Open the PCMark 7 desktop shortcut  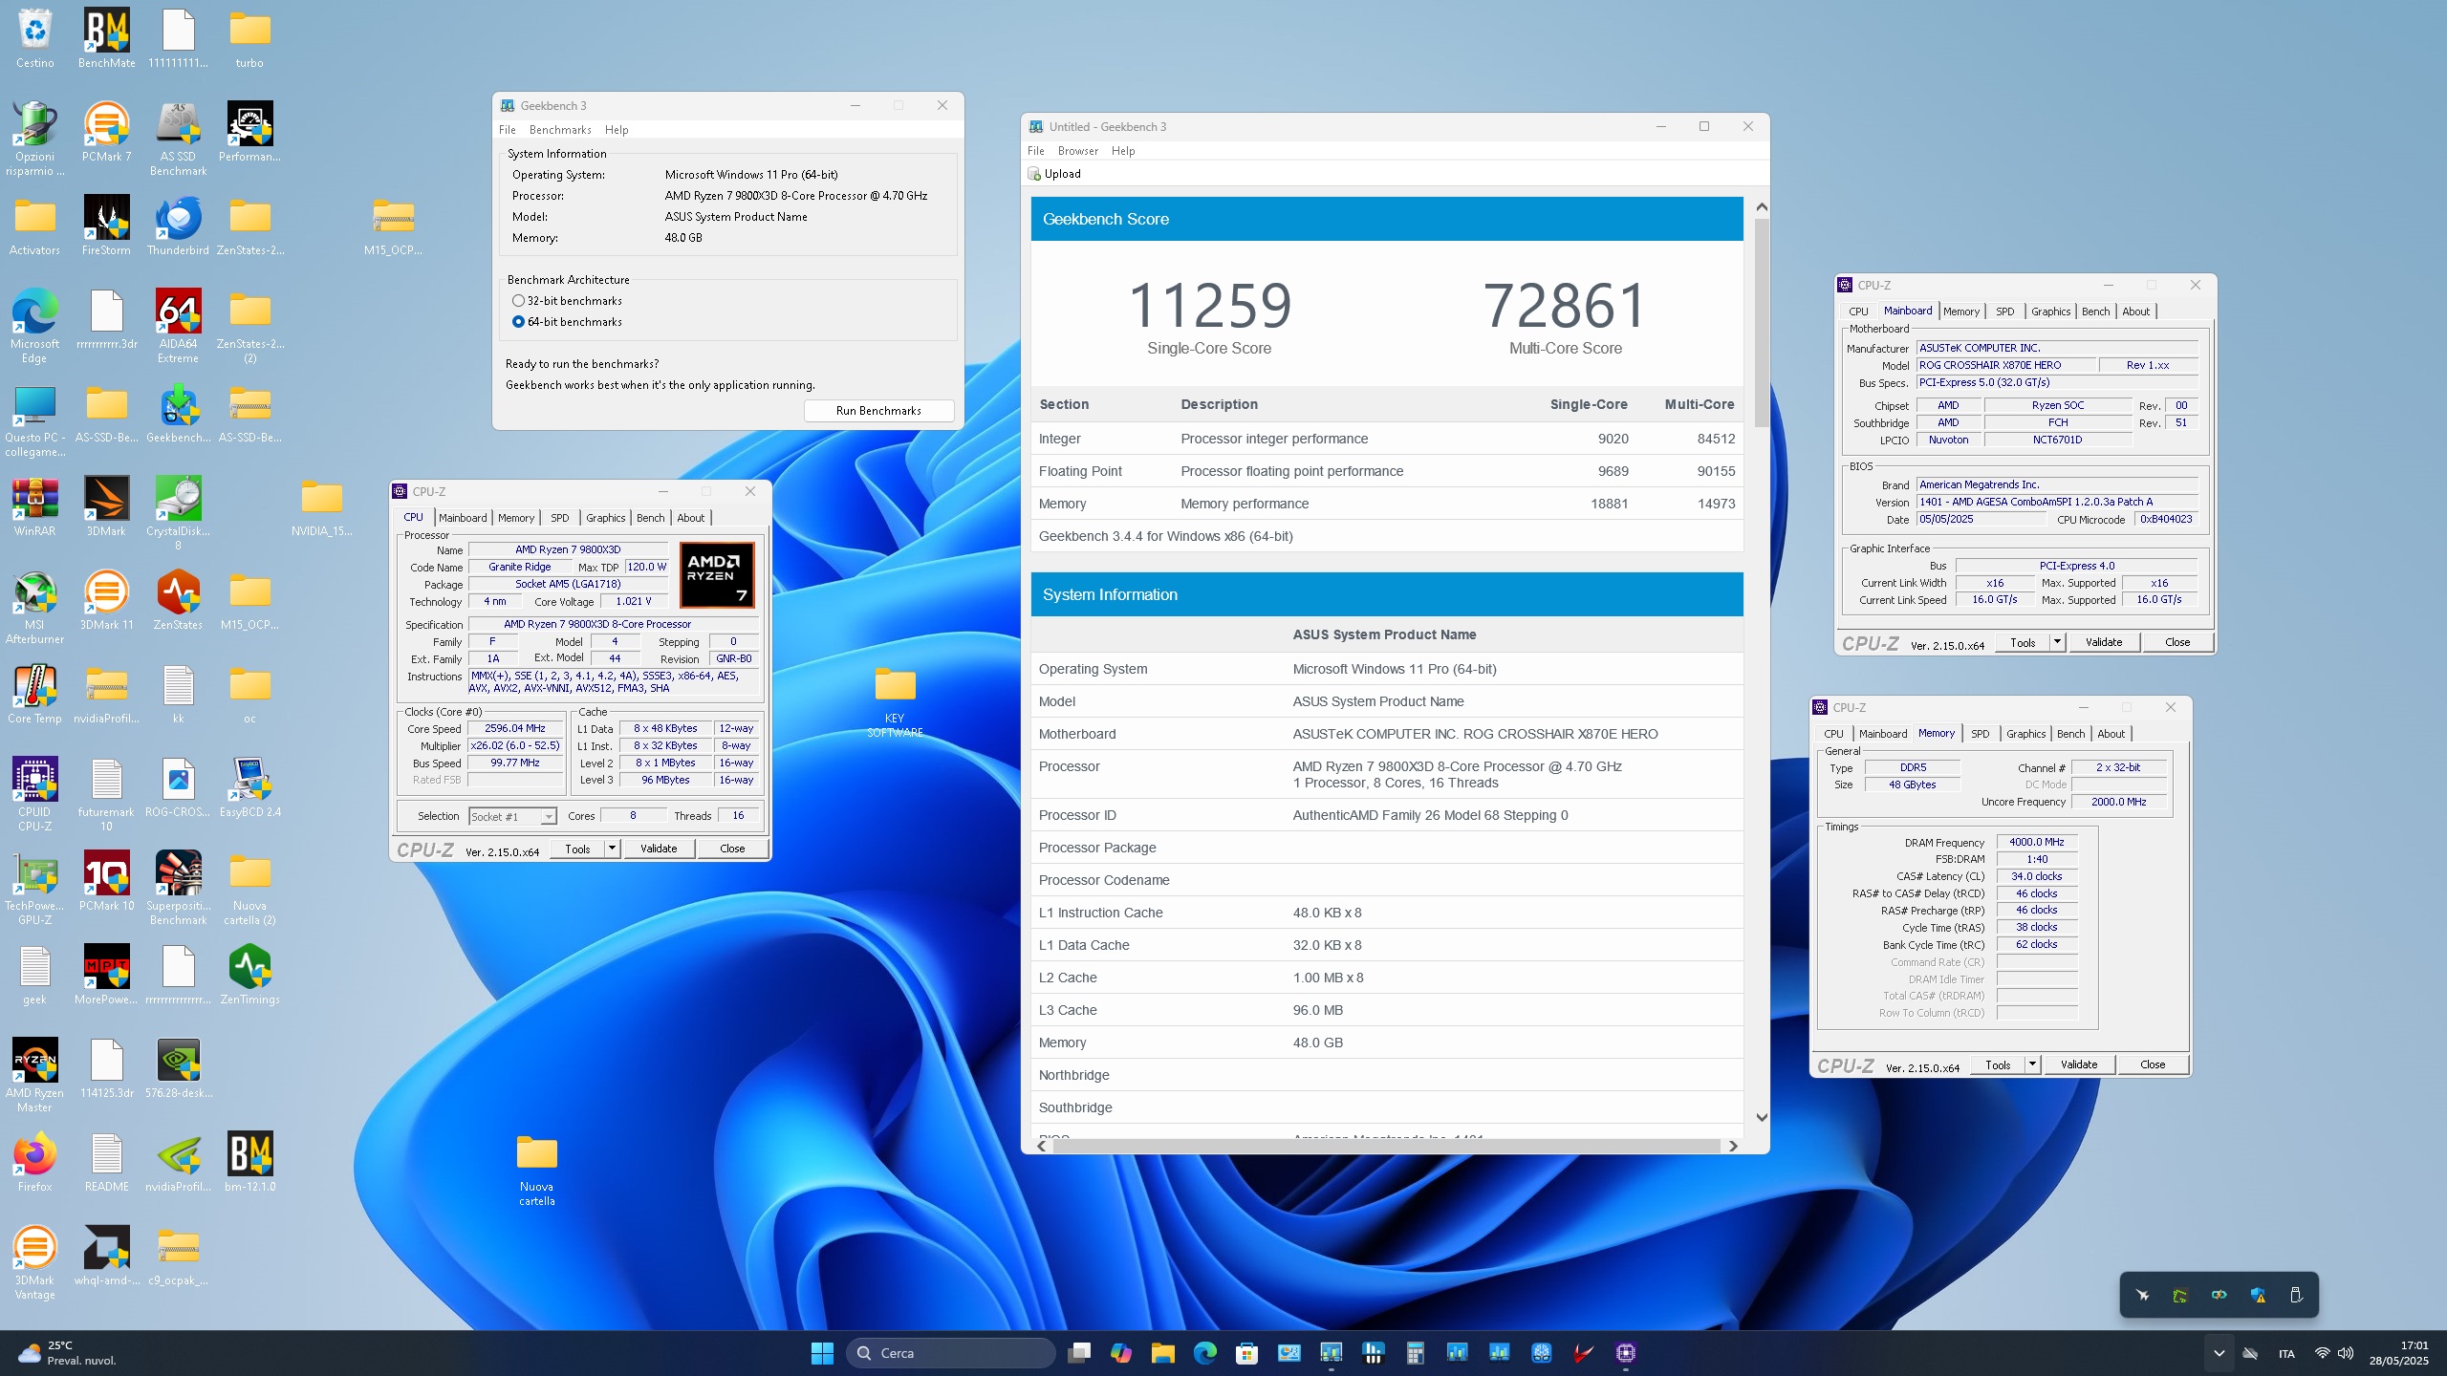click(106, 132)
